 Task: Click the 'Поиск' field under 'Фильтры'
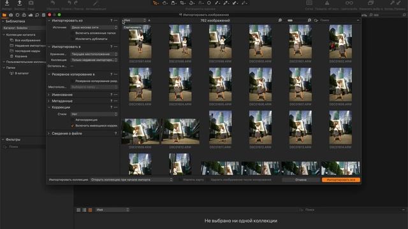pos(24,147)
